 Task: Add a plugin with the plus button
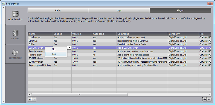tap(30, 99)
